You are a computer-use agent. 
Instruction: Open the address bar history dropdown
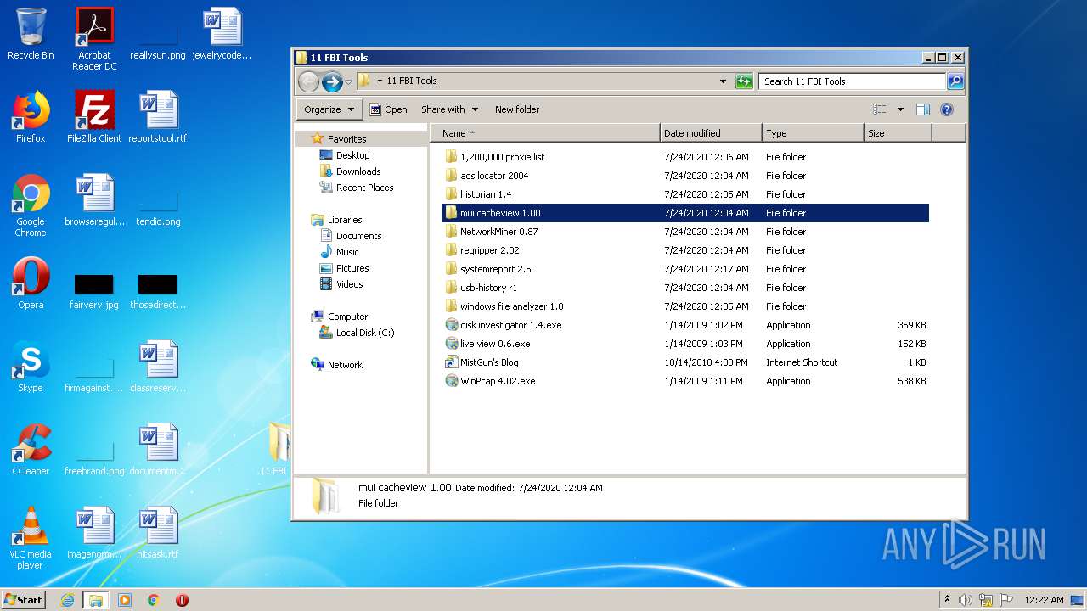click(723, 81)
